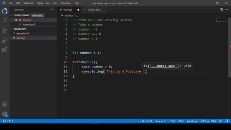Click the Port : 5500 Live Server item

point(208,121)
